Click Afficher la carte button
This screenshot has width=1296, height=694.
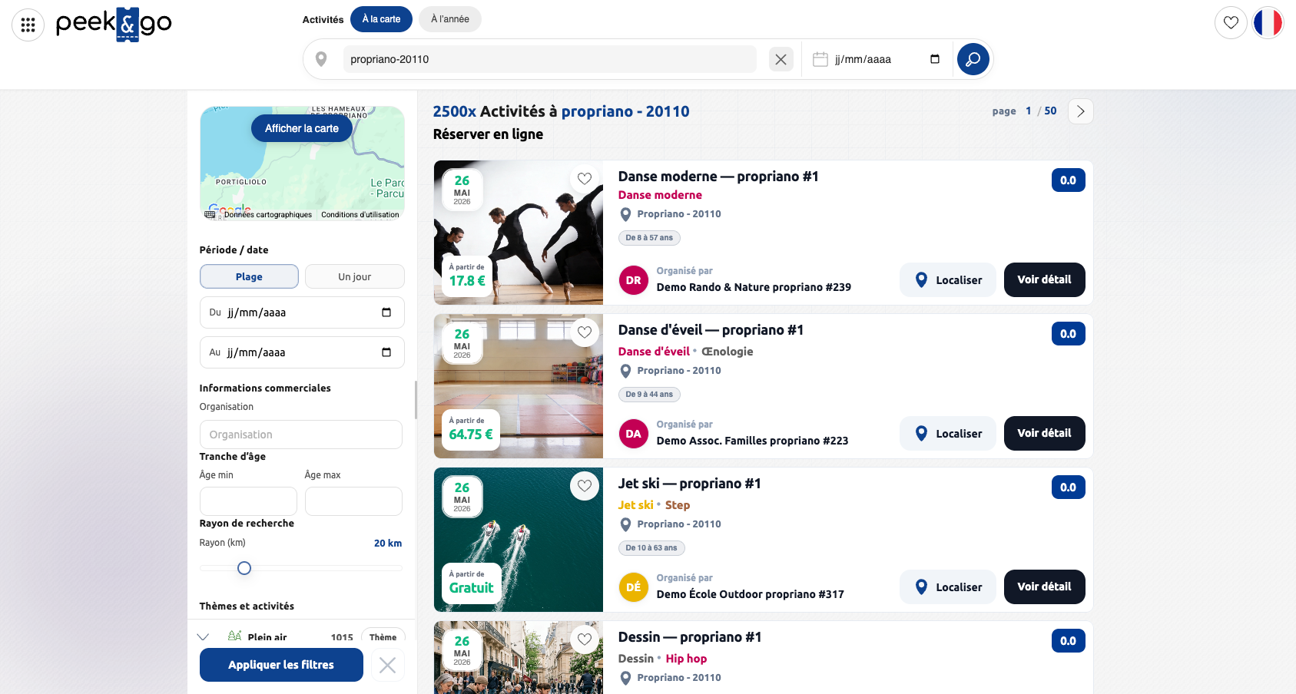[x=302, y=128]
